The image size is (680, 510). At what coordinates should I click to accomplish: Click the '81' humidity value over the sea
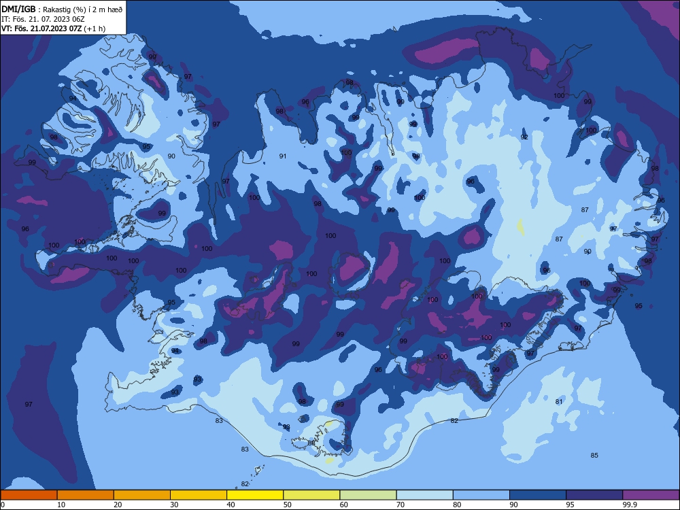(x=559, y=402)
